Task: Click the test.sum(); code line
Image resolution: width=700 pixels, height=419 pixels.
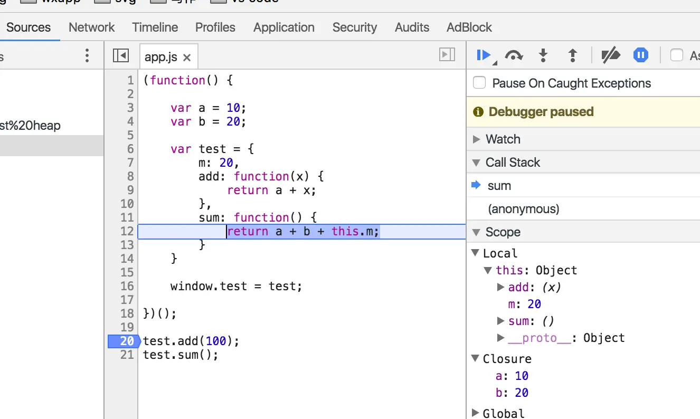Action: (181, 355)
